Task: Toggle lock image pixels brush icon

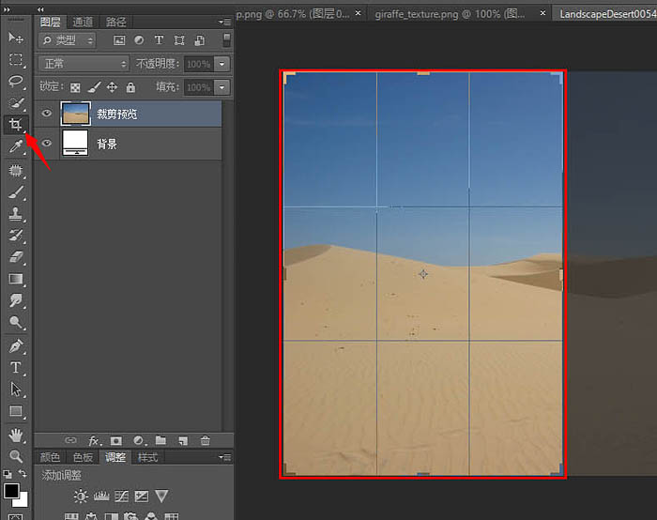Action: [x=94, y=87]
